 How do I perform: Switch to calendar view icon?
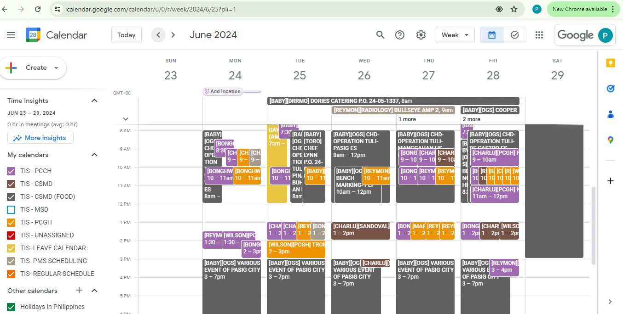coord(492,35)
